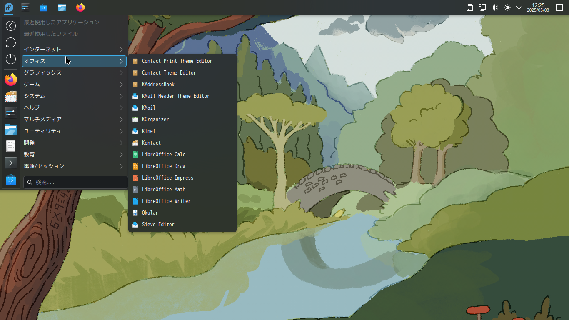Select the オフィス category
Screen dimensions: 569x320
tap(74, 61)
